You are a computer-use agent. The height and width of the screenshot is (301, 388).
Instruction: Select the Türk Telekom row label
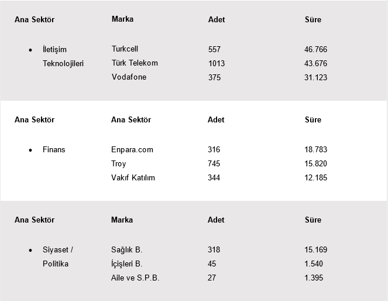135,63
